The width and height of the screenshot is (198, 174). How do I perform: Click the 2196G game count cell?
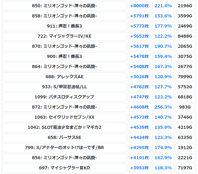185,6
